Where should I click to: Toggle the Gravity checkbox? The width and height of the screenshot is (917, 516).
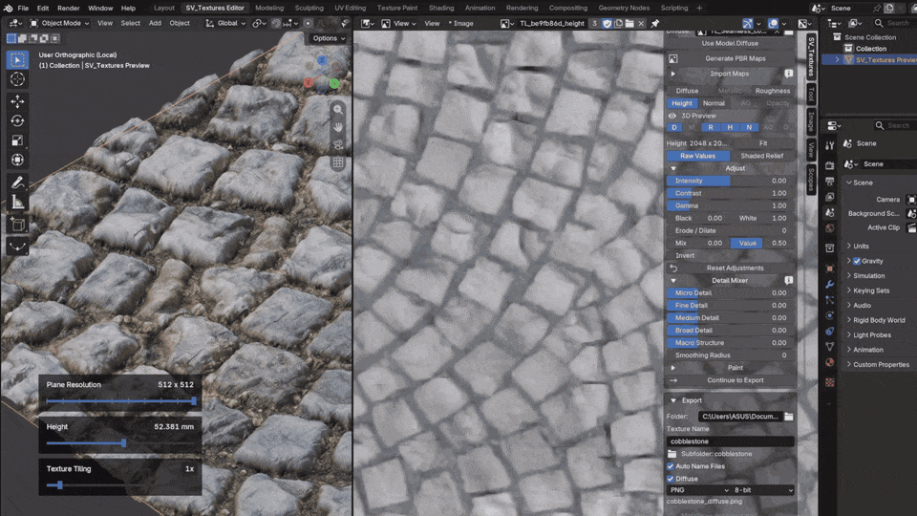(x=857, y=261)
